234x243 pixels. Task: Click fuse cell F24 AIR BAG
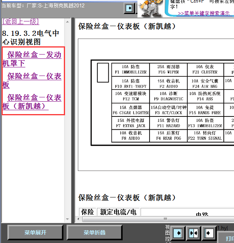[x=205, y=83]
